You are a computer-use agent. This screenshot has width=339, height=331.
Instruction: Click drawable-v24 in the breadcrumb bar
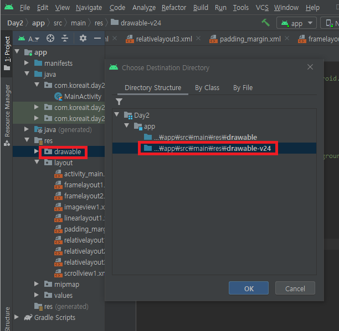[x=136, y=23]
